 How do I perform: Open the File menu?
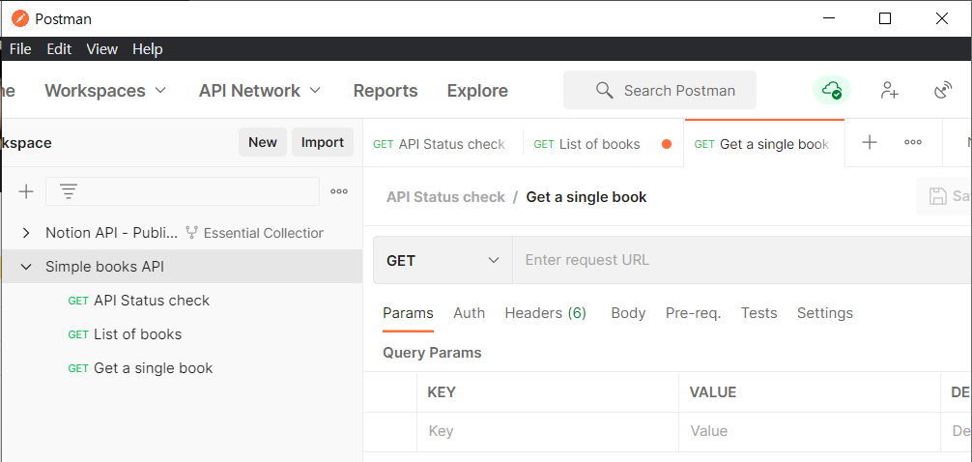click(20, 49)
